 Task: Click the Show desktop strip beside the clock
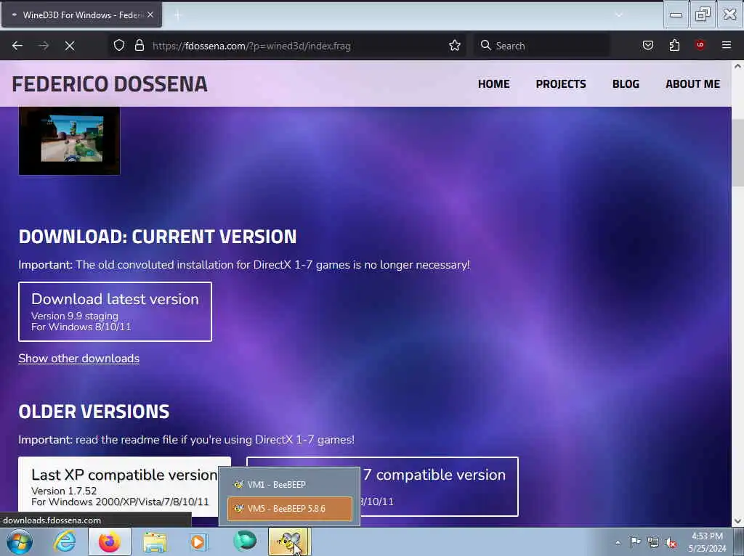740,541
